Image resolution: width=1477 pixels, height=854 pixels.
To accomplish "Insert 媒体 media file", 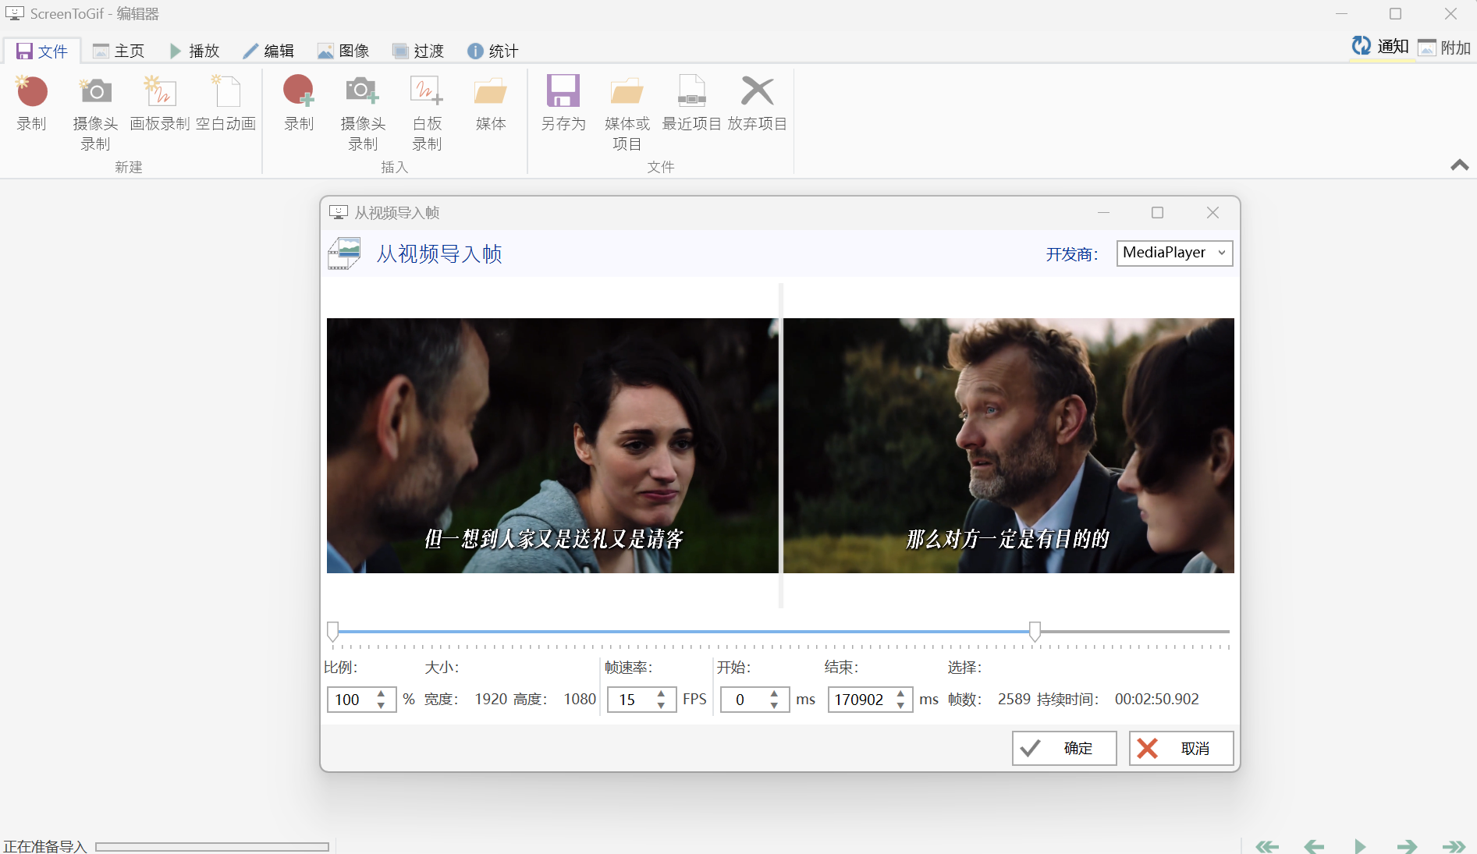I will (491, 103).
